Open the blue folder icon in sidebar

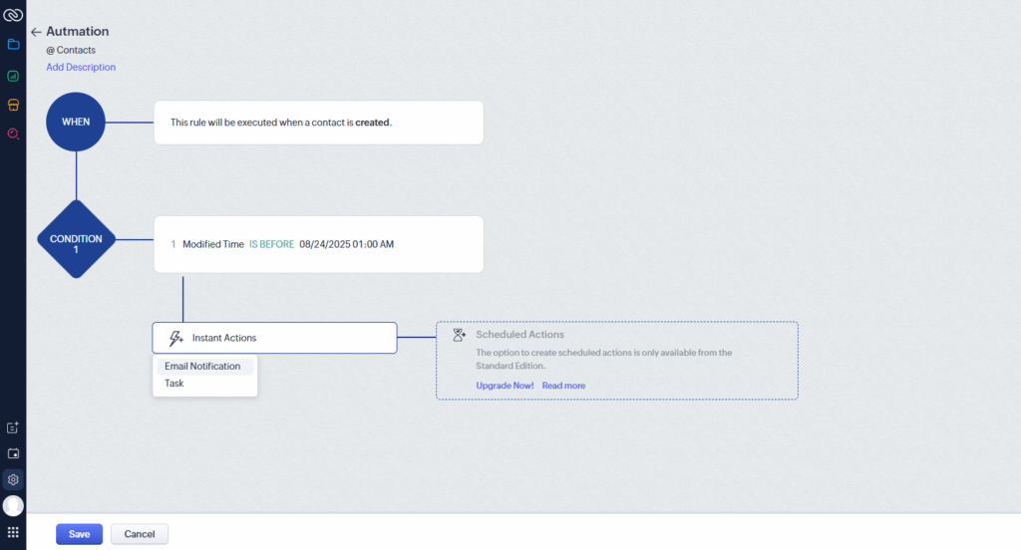click(x=13, y=45)
